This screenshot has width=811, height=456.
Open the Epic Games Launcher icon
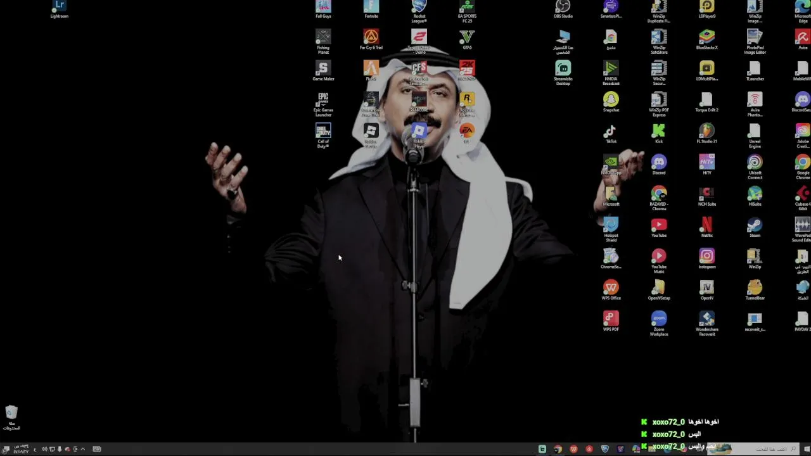(323, 104)
